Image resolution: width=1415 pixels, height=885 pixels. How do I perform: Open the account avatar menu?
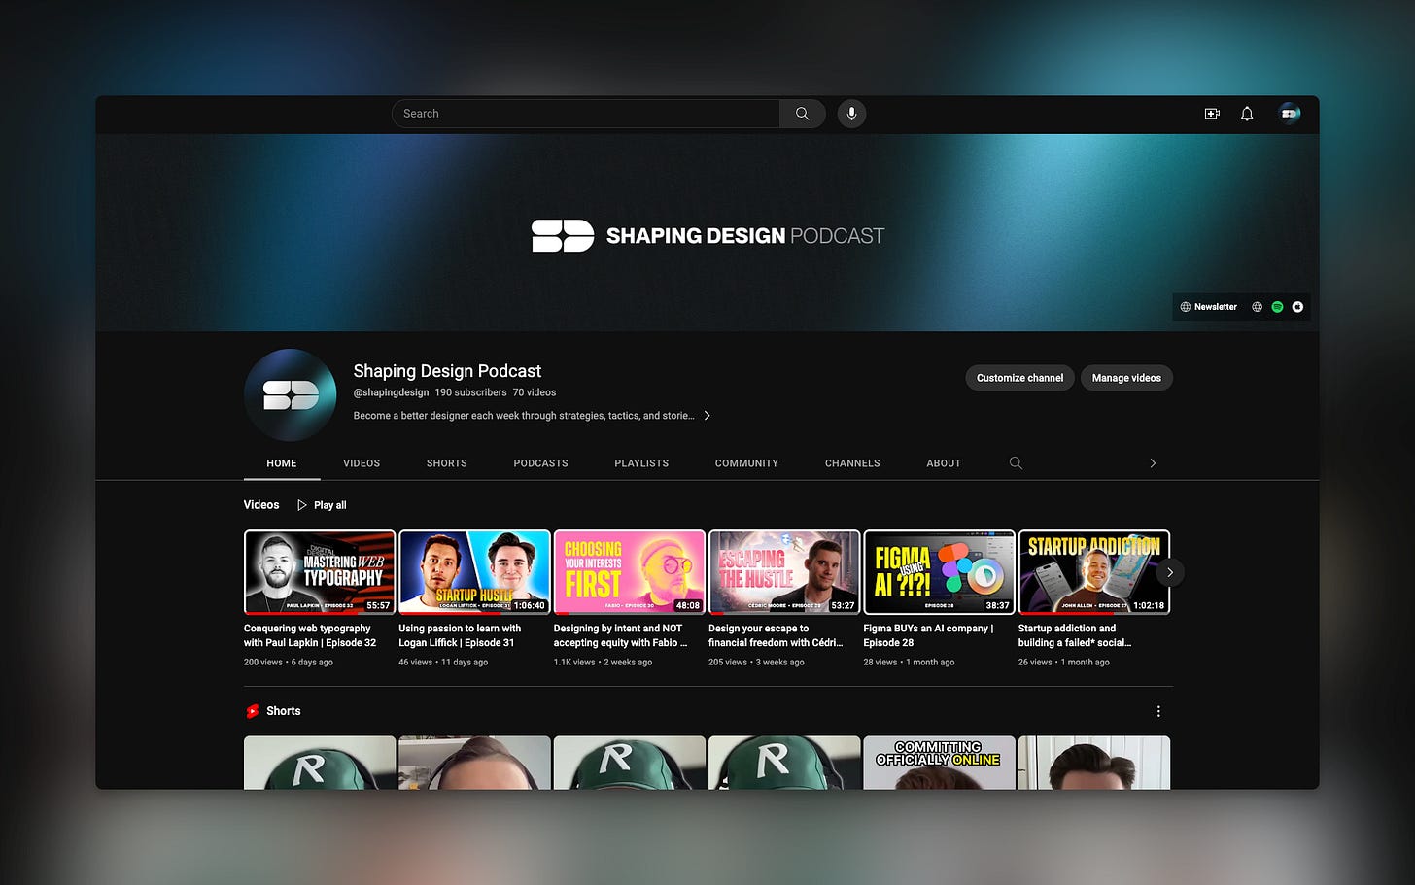1290,114
